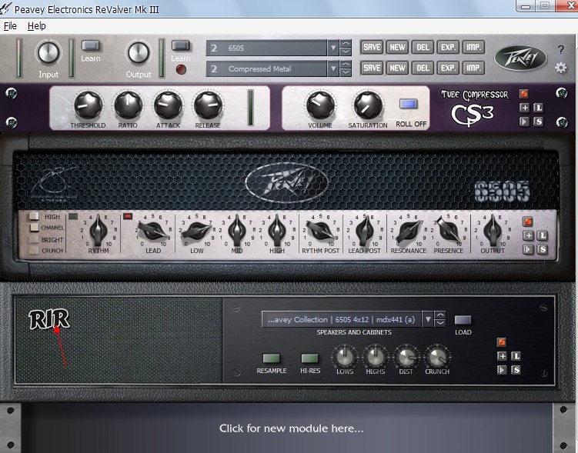
Task: Click DEL in the 6505 bank row
Action: click(423, 47)
